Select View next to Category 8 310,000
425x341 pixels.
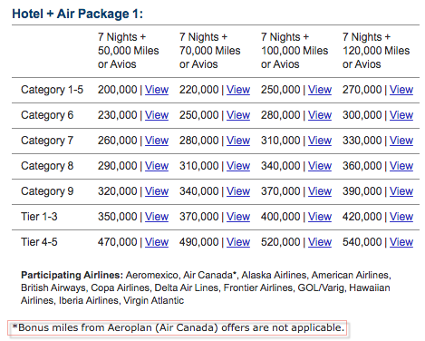[238, 166]
